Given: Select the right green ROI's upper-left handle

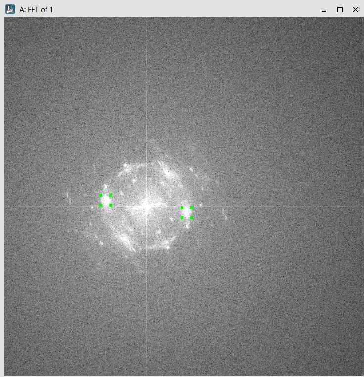Looking at the screenshot, I should tap(182, 208).
